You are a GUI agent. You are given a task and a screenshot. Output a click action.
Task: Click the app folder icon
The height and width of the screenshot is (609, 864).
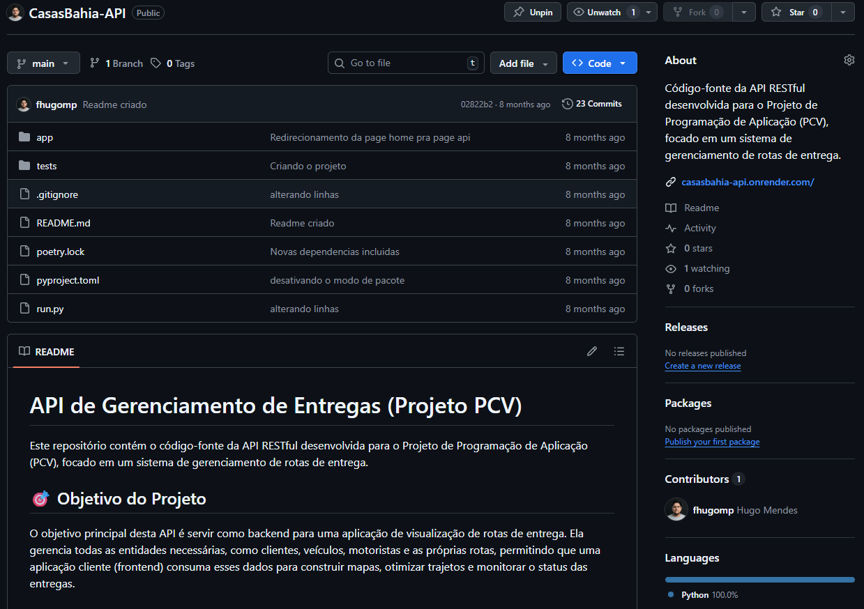pyautogui.click(x=24, y=137)
